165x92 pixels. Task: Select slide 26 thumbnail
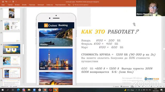12,49
